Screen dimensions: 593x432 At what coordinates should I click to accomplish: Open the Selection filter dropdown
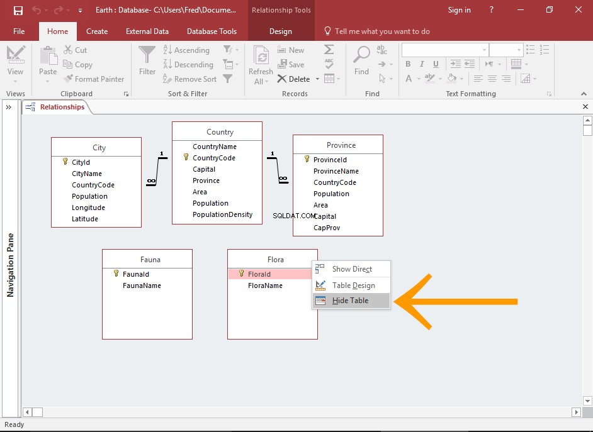[231, 50]
